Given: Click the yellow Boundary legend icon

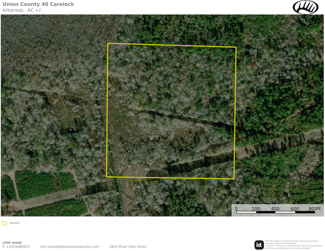Looking at the screenshot, I should tap(4, 223).
